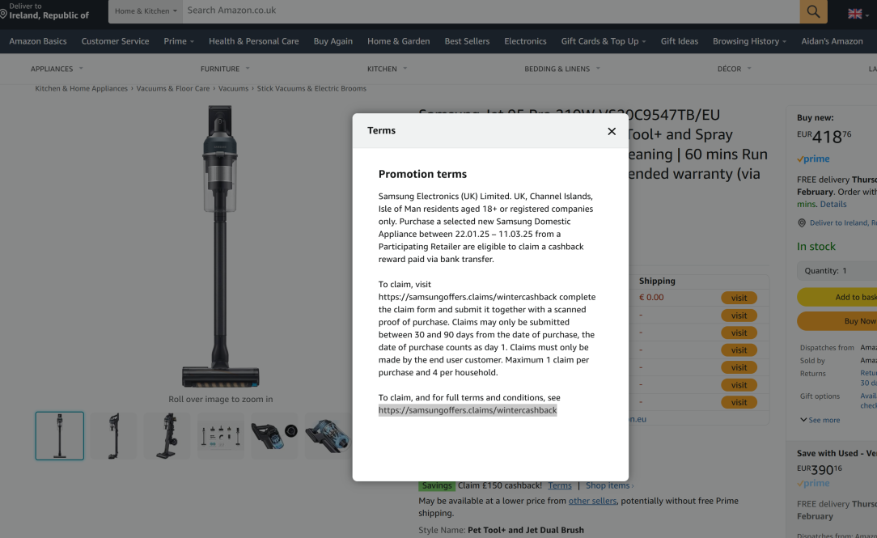Expand See more seller details
877x538 pixels.
tap(820, 420)
